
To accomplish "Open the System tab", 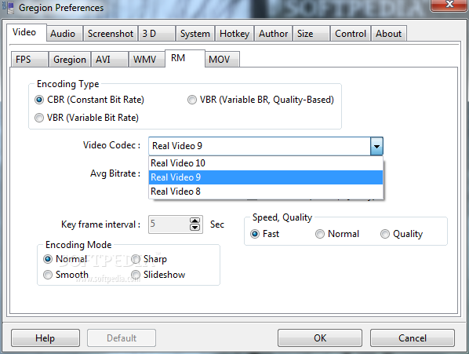I will click(195, 34).
